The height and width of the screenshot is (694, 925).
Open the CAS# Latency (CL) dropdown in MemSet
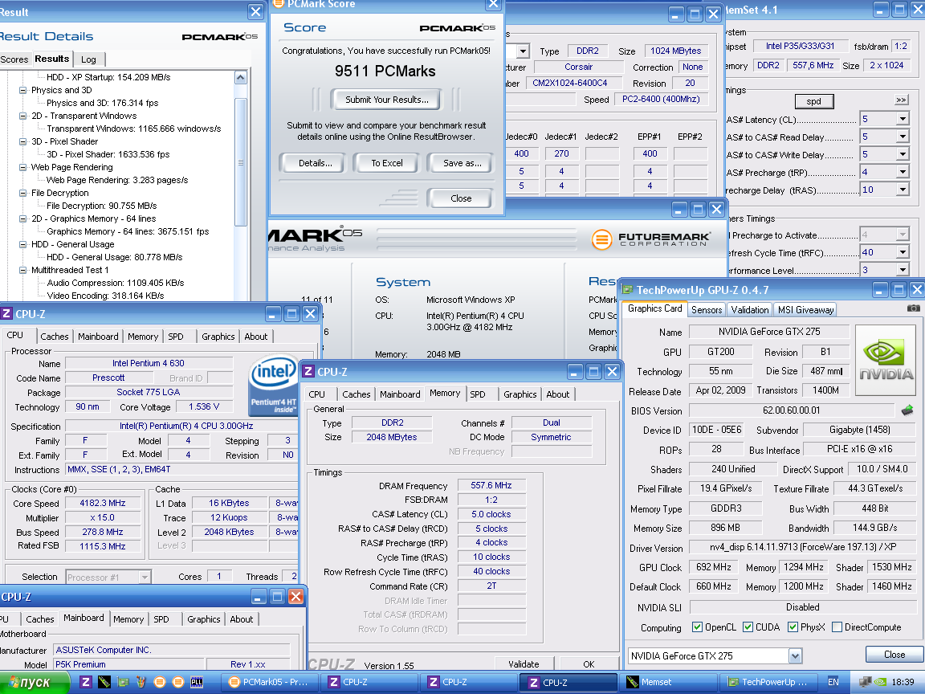pos(903,119)
